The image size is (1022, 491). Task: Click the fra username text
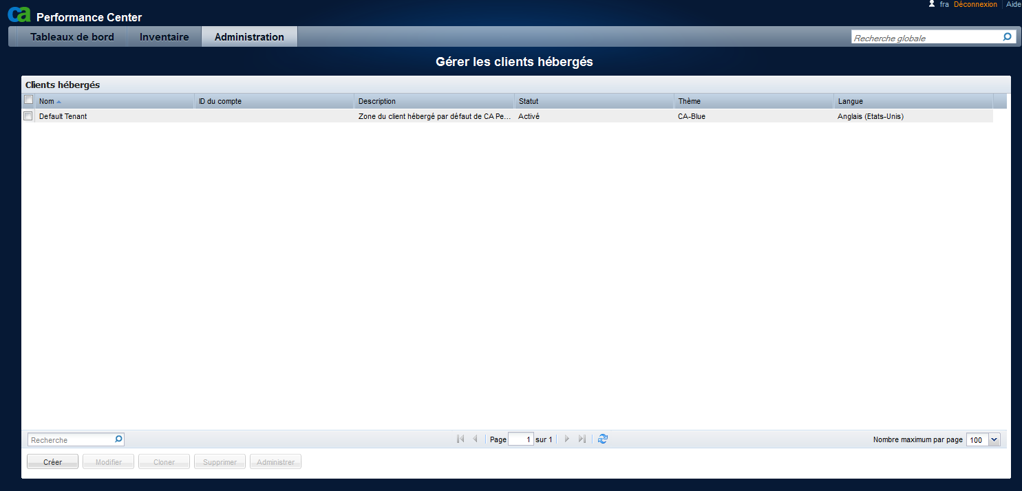[944, 4]
